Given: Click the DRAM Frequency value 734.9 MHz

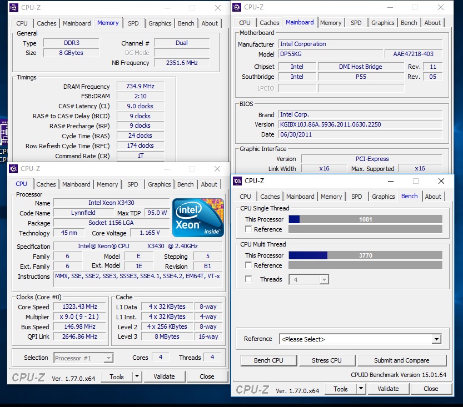Looking at the screenshot, I should point(140,86).
